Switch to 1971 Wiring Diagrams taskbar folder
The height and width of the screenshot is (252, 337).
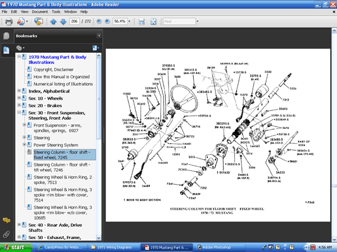coord(114,248)
